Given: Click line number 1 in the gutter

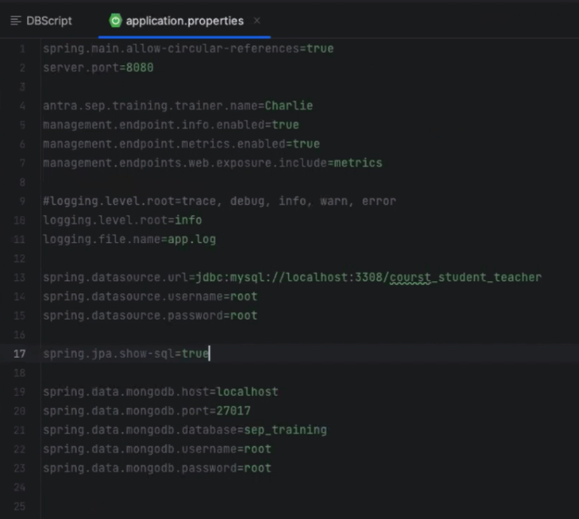Looking at the screenshot, I should point(22,49).
